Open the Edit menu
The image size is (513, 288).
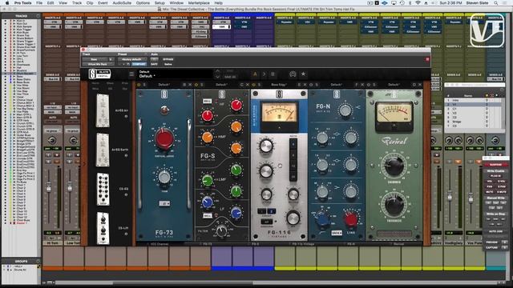point(50,3)
